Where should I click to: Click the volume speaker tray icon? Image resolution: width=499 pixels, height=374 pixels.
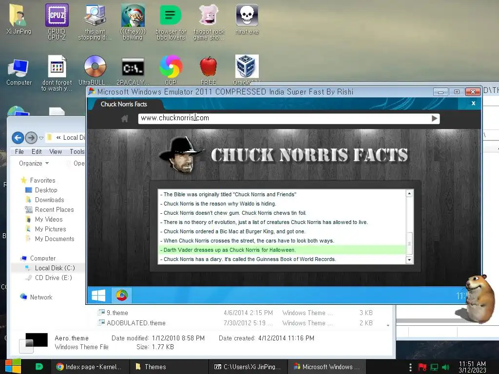point(446,367)
